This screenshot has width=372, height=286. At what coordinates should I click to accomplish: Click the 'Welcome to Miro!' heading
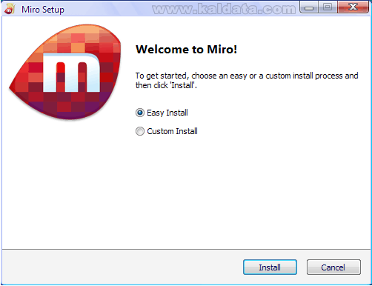pyautogui.click(x=187, y=50)
